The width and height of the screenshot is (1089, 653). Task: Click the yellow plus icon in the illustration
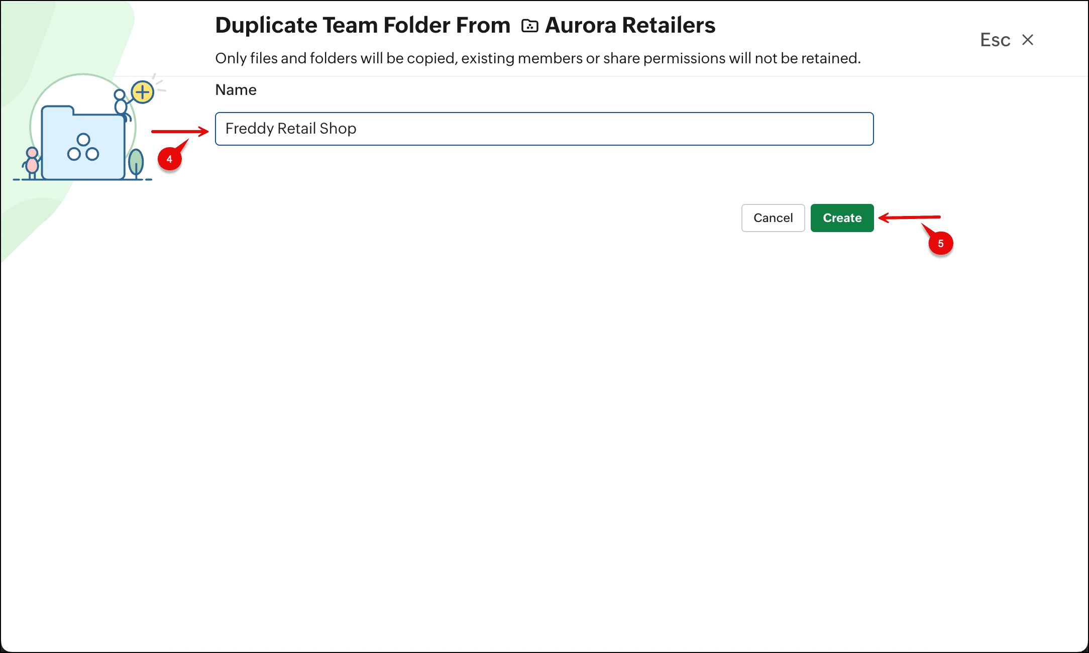(143, 92)
